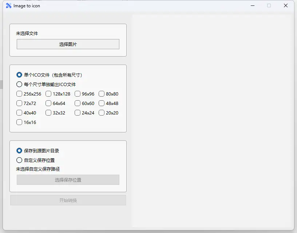Viewport: 297px width, 233px height.
Task: Check the 64x64 size box
Action: click(48, 103)
